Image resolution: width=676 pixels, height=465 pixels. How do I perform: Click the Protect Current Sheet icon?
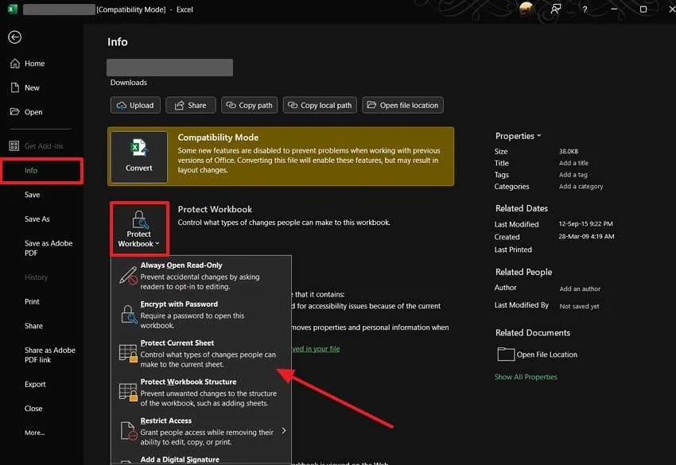click(x=128, y=354)
